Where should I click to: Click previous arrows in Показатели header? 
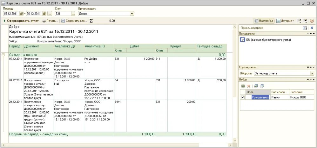coord(308,34)
